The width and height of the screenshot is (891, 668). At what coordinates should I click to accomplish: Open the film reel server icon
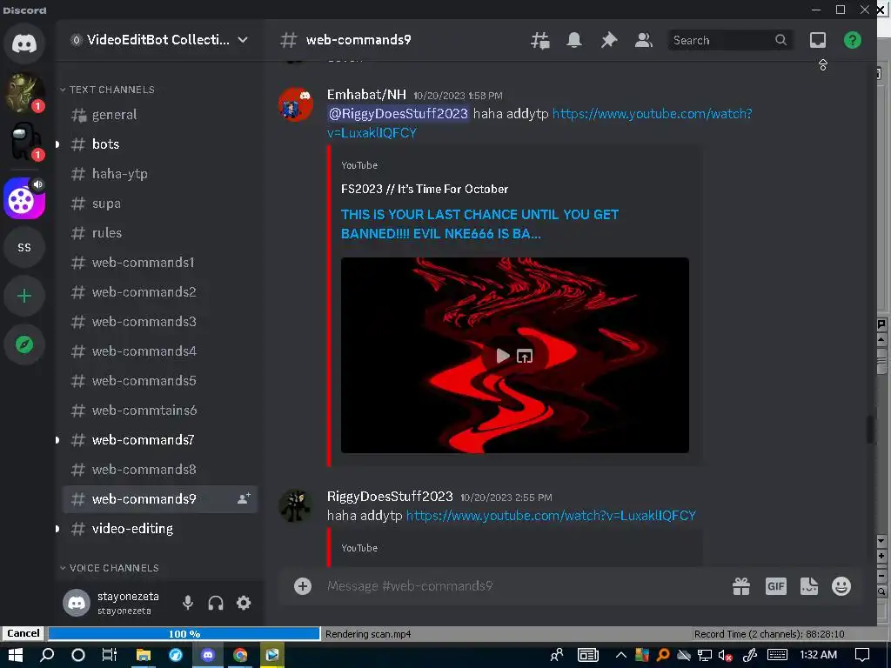23,199
